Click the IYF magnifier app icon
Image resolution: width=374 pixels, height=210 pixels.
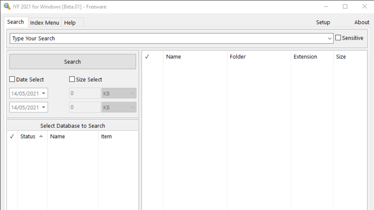7,7
